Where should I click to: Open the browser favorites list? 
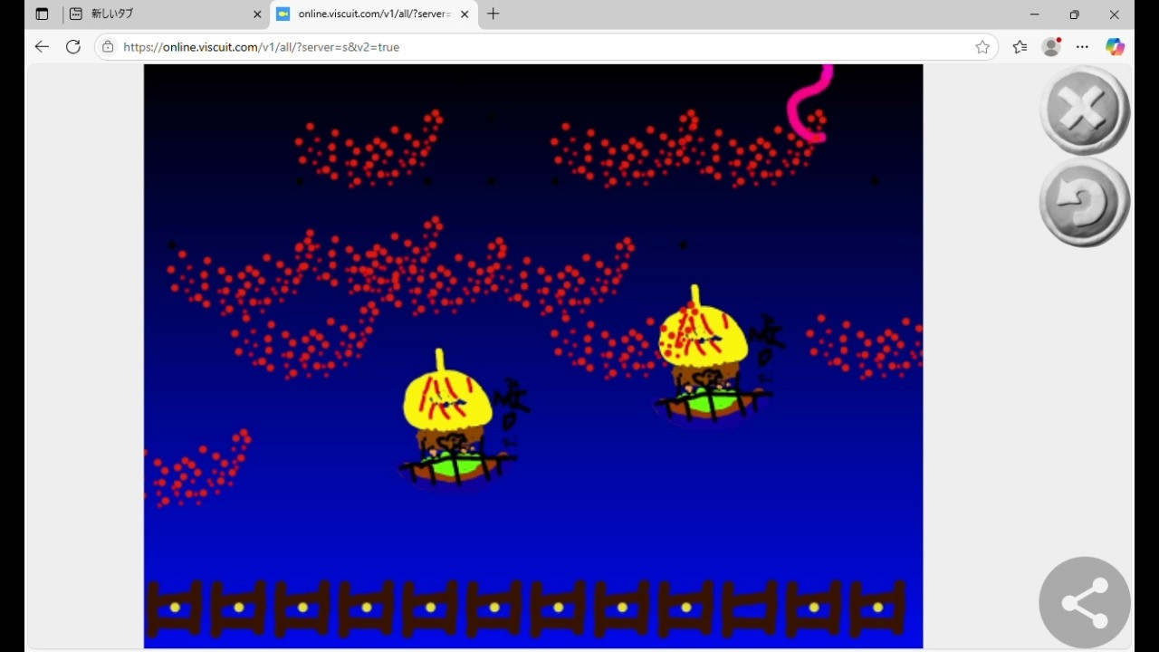point(1020,47)
